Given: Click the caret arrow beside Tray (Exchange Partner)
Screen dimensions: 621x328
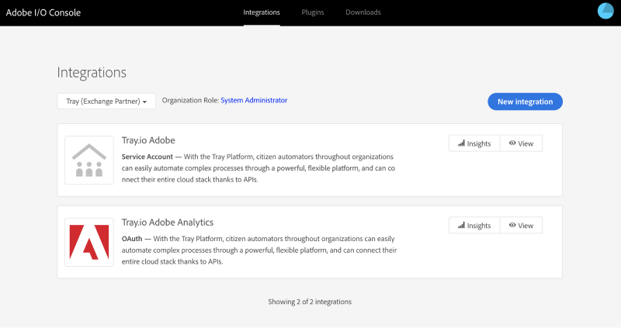Looking at the screenshot, I should coord(144,102).
